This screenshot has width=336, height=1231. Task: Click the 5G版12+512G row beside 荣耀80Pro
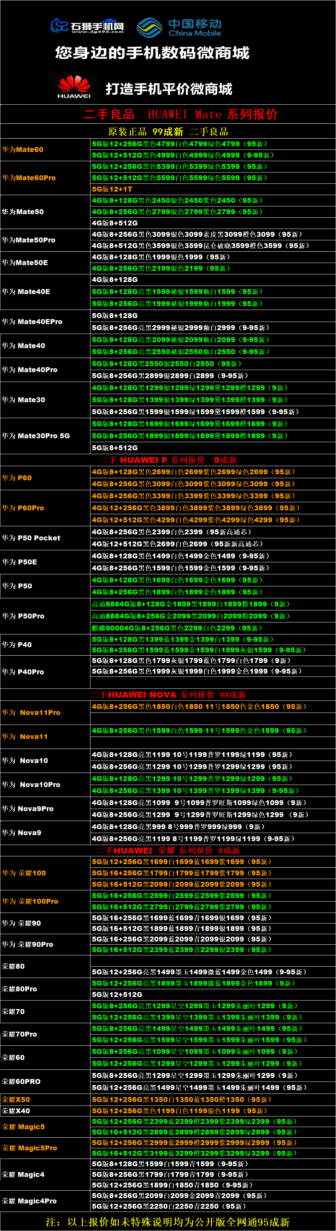point(213,995)
